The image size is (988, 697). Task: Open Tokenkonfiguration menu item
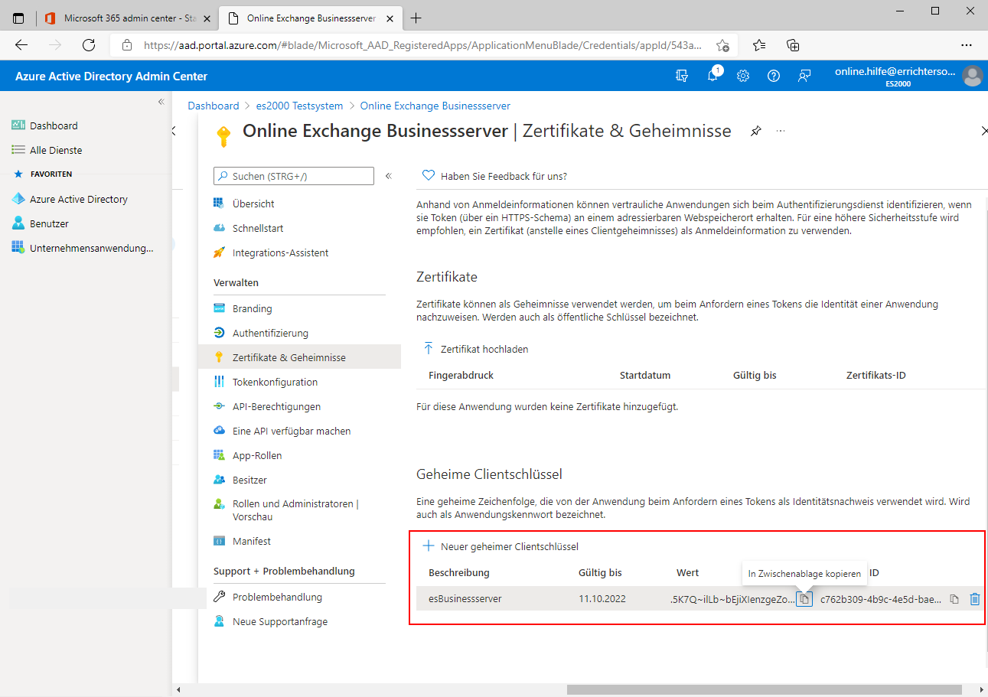click(275, 382)
